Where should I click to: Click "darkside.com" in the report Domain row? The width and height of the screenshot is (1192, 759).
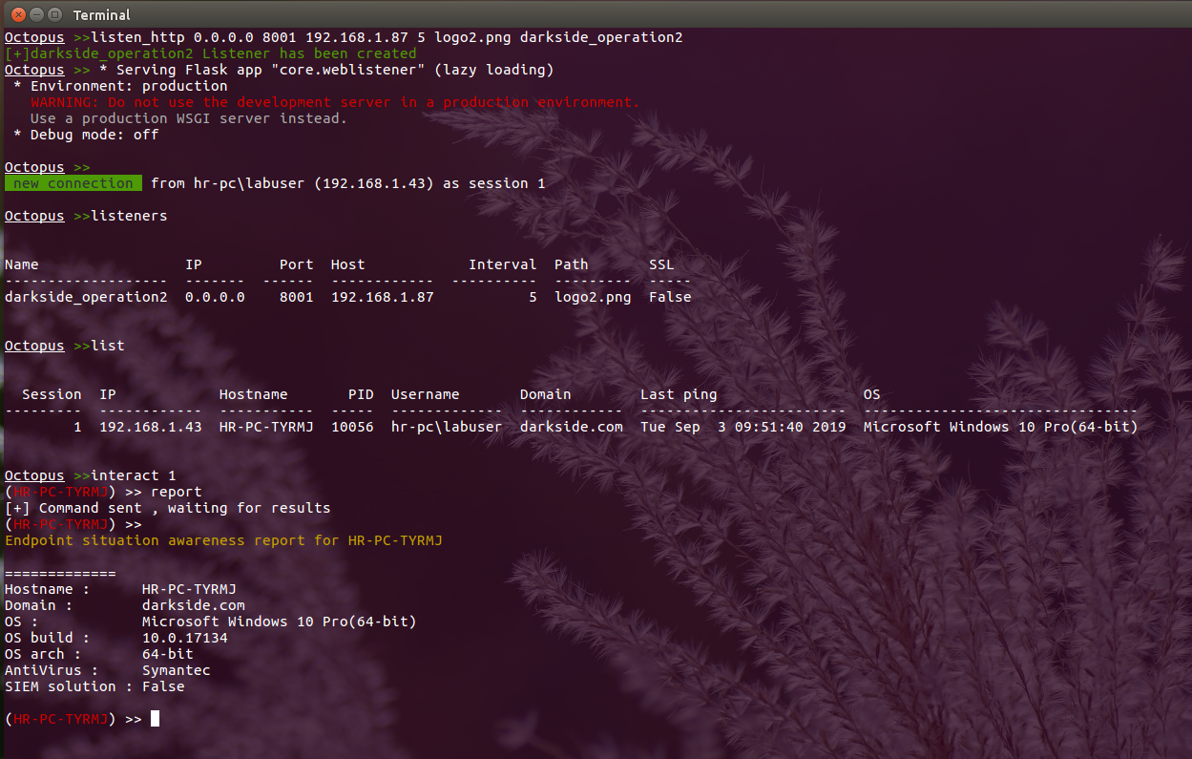click(194, 605)
